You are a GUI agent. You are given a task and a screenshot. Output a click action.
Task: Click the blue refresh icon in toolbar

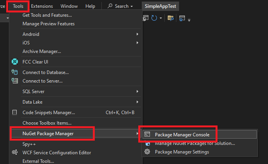pos(154,18)
